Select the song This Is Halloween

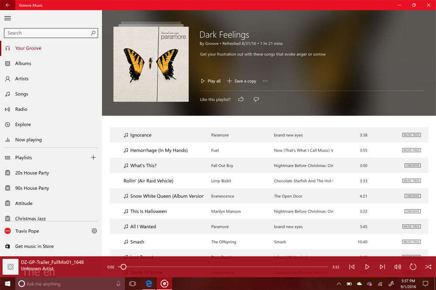[149, 211]
